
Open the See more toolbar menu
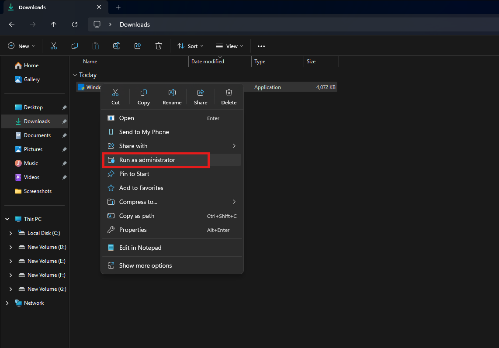click(x=261, y=46)
